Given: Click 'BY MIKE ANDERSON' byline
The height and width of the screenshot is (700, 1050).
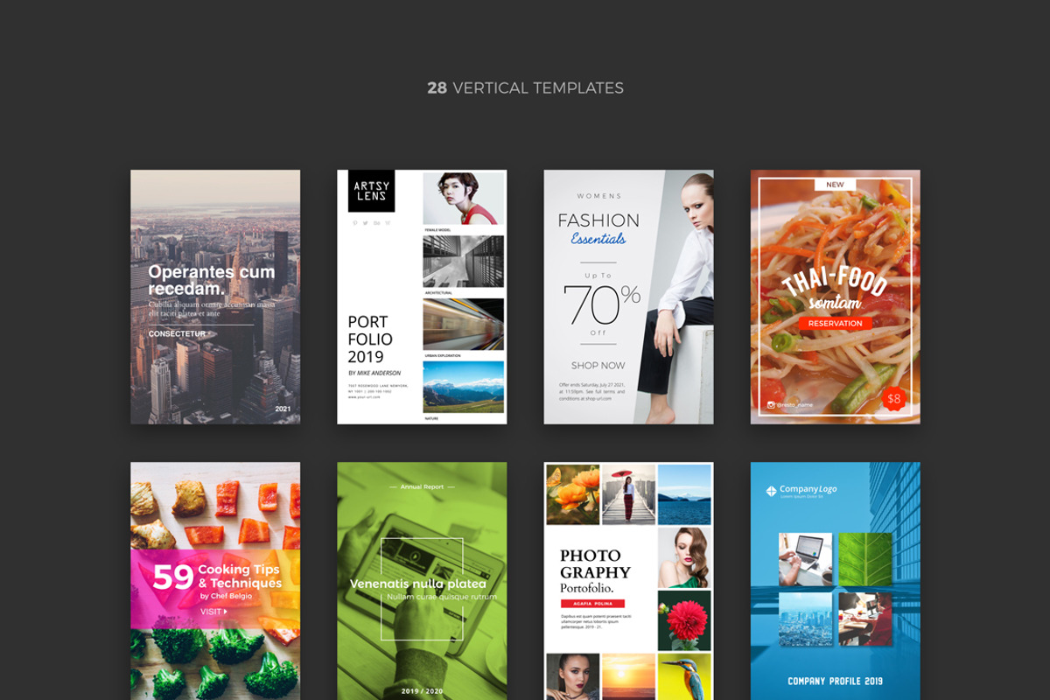Looking at the screenshot, I should [x=374, y=374].
